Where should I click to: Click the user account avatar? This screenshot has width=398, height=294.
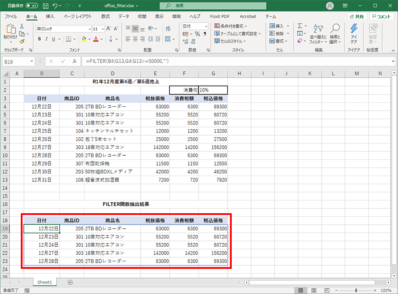pyautogui.click(x=330, y=6)
